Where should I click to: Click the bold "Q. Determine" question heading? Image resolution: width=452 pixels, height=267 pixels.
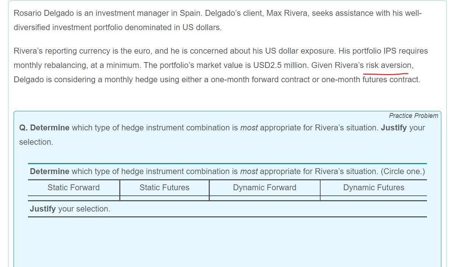pyautogui.click(x=44, y=128)
